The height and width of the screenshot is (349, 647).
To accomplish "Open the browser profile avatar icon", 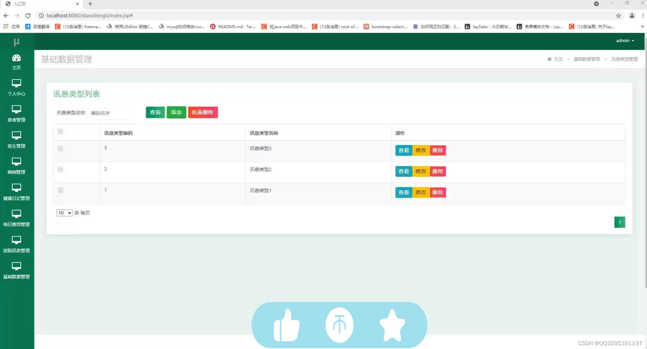I will pos(632,16).
